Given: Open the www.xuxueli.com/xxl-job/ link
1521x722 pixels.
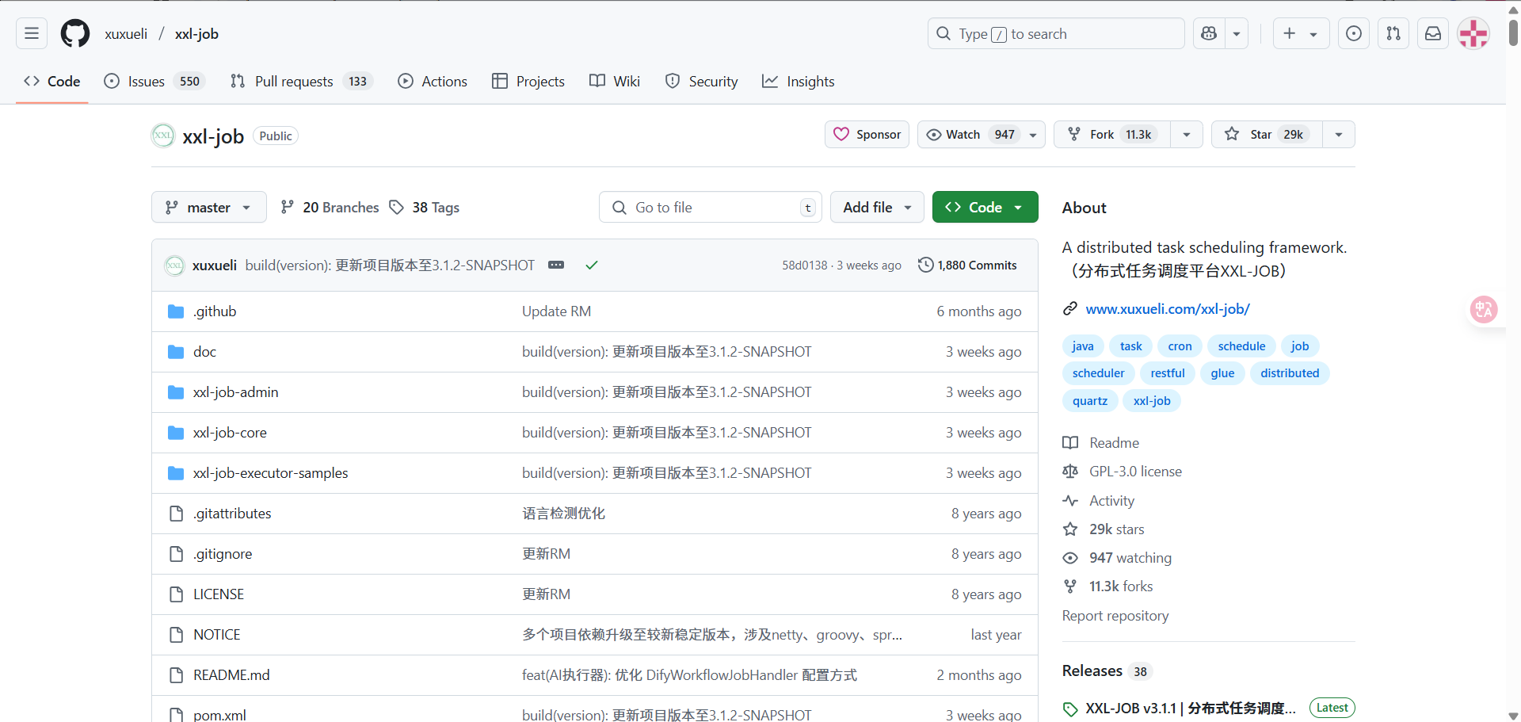Looking at the screenshot, I should 1167,309.
